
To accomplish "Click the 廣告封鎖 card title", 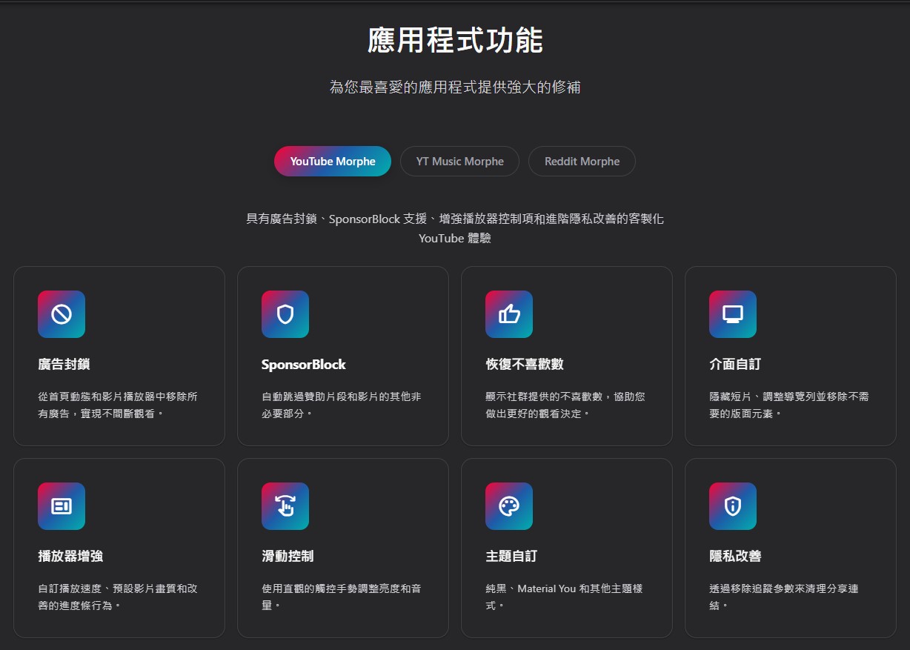I will pos(64,364).
